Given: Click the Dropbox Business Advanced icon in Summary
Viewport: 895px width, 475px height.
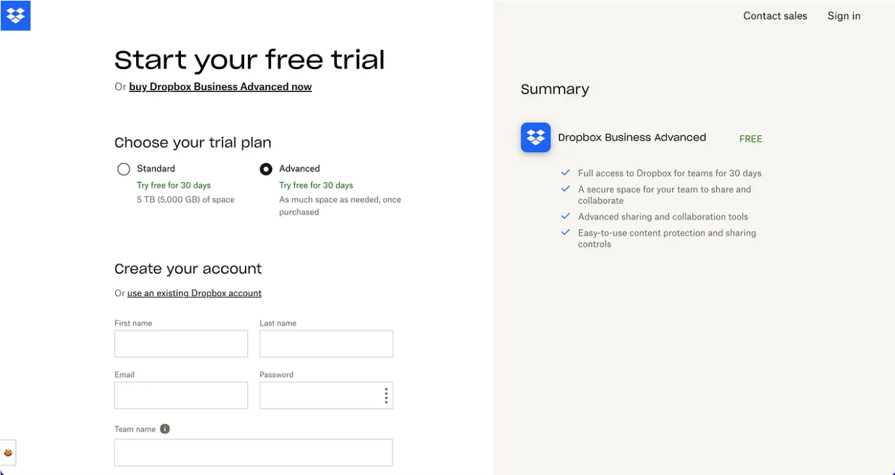Looking at the screenshot, I should coord(536,137).
